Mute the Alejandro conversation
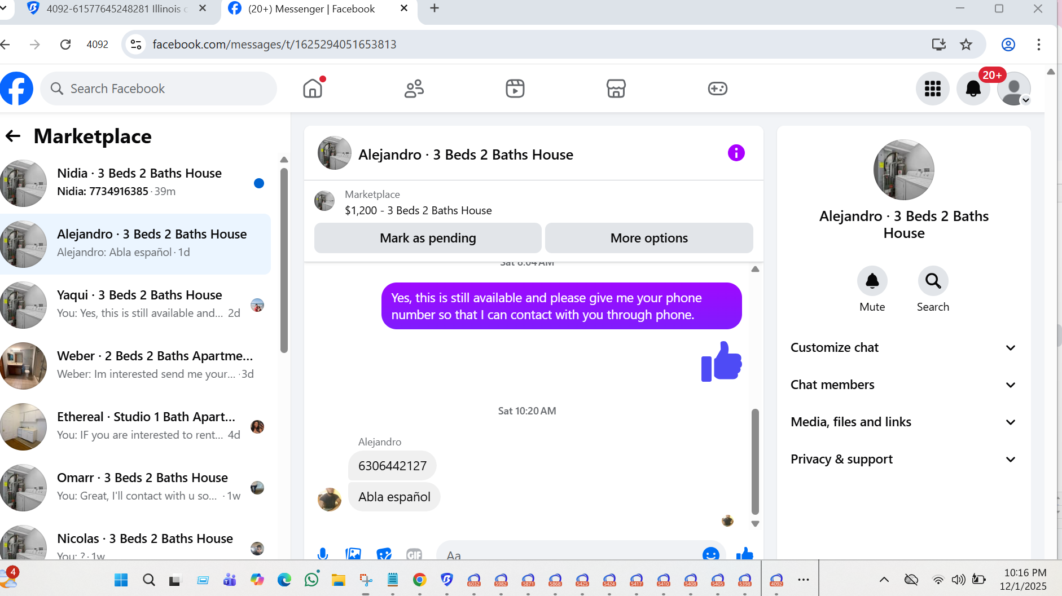 point(872,281)
